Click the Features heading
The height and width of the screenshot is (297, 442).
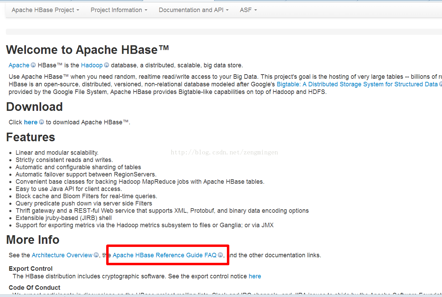(x=31, y=137)
